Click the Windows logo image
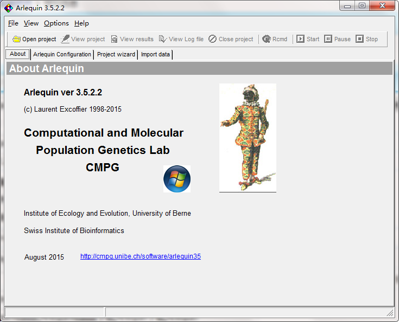Image resolution: width=399 pixels, height=322 pixels. click(177, 179)
